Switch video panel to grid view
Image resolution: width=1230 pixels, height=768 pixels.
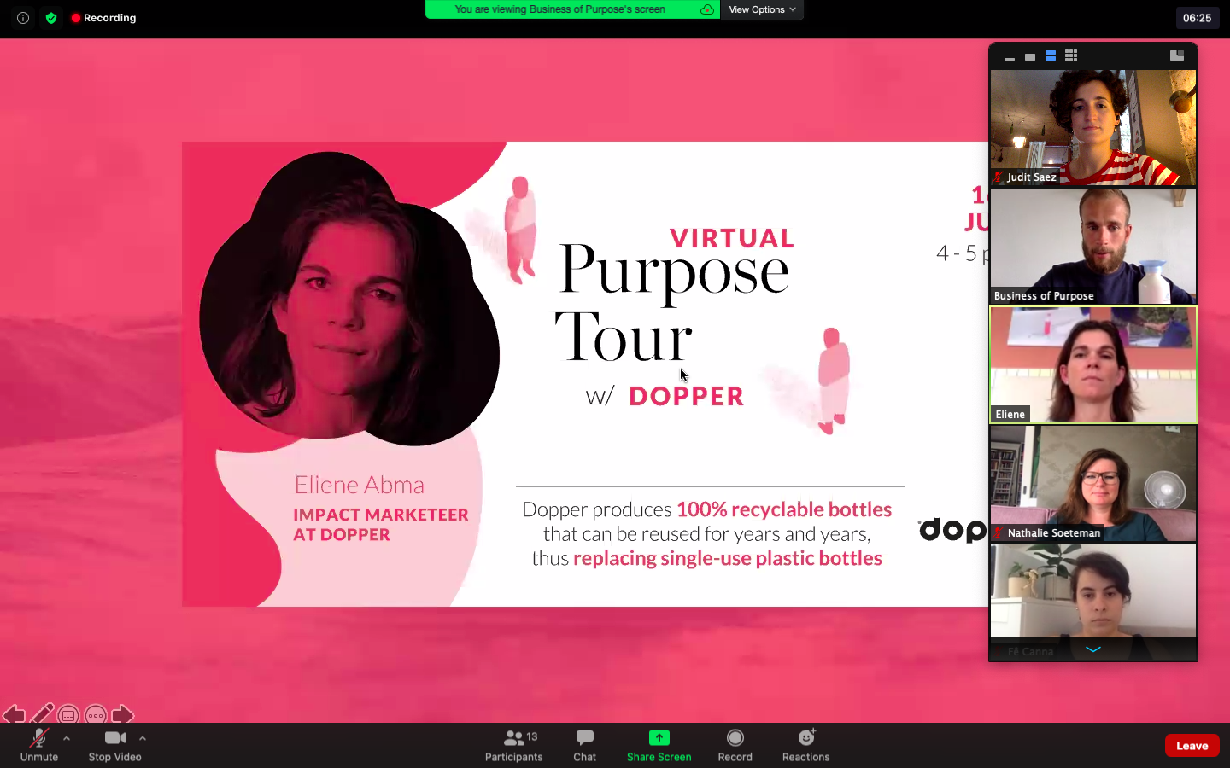(1071, 56)
